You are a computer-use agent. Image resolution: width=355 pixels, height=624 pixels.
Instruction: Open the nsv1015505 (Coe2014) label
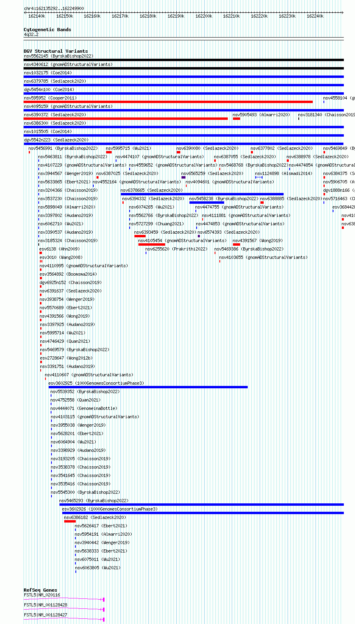click(47, 131)
